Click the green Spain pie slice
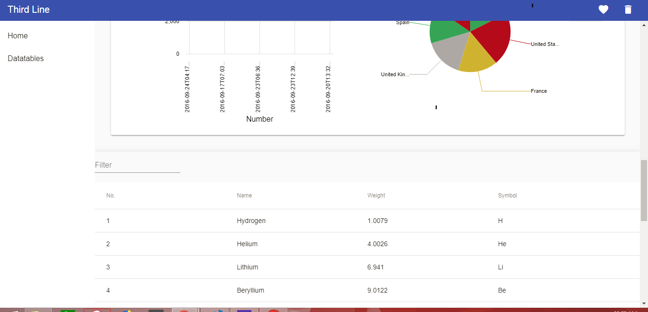This screenshot has width=648, height=312. pyautogui.click(x=446, y=30)
